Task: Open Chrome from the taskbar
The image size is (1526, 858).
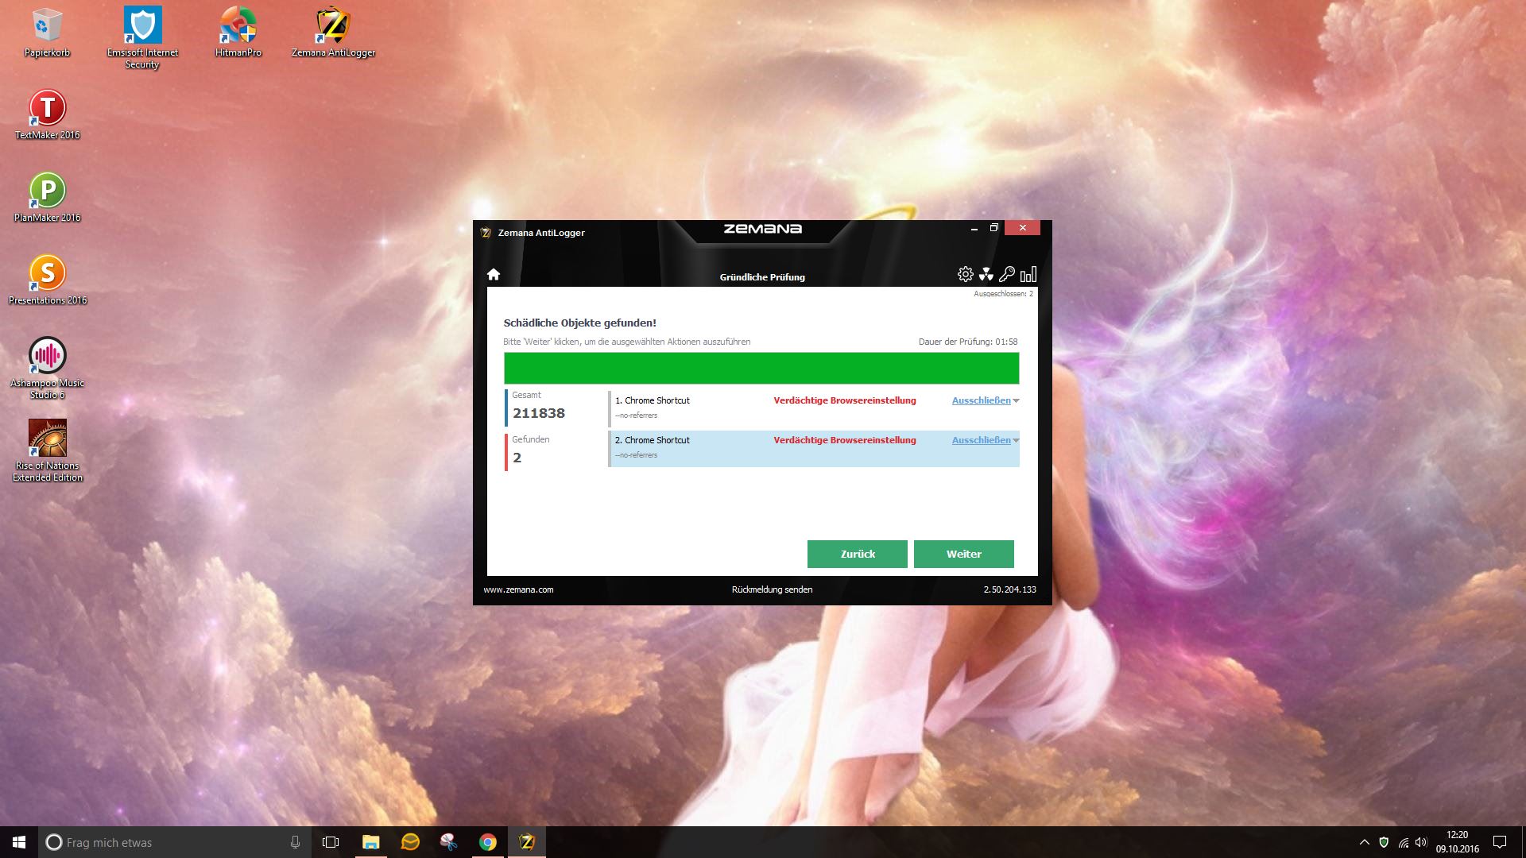Action: coord(488,842)
